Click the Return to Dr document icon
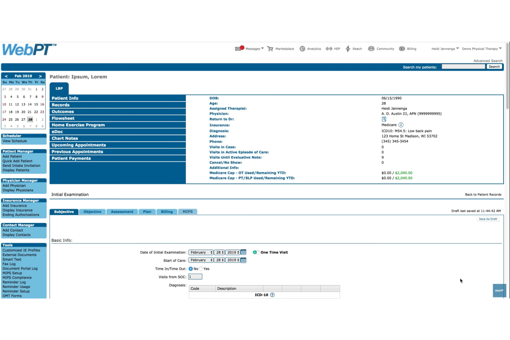Image resolution: width=510 pixels, height=340 pixels. point(384,119)
